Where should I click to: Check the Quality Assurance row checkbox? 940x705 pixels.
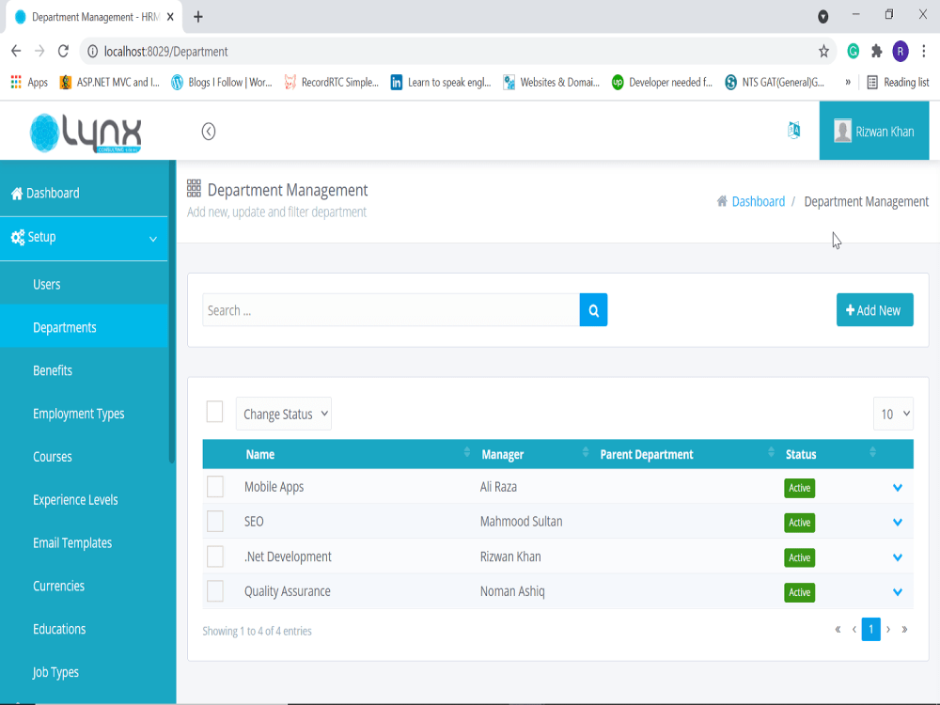click(x=215, y=591)
